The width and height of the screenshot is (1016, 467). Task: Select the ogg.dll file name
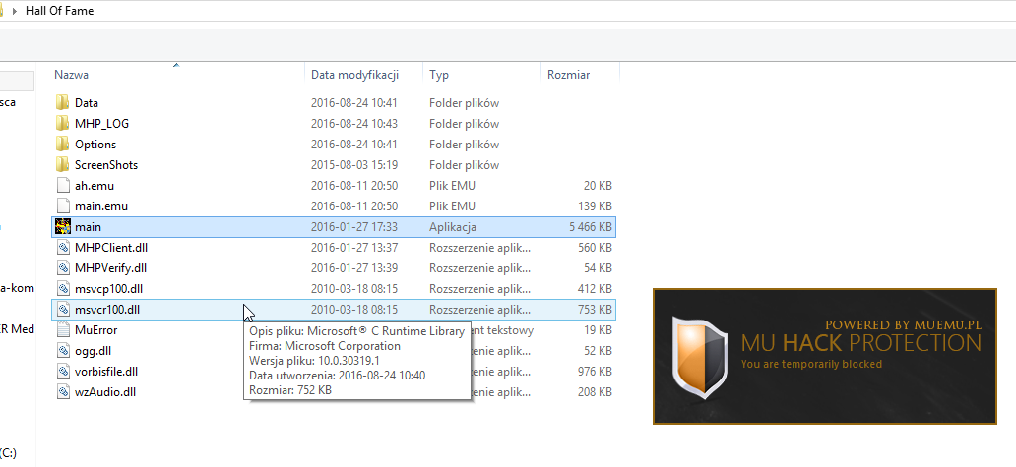pos(94,351)
